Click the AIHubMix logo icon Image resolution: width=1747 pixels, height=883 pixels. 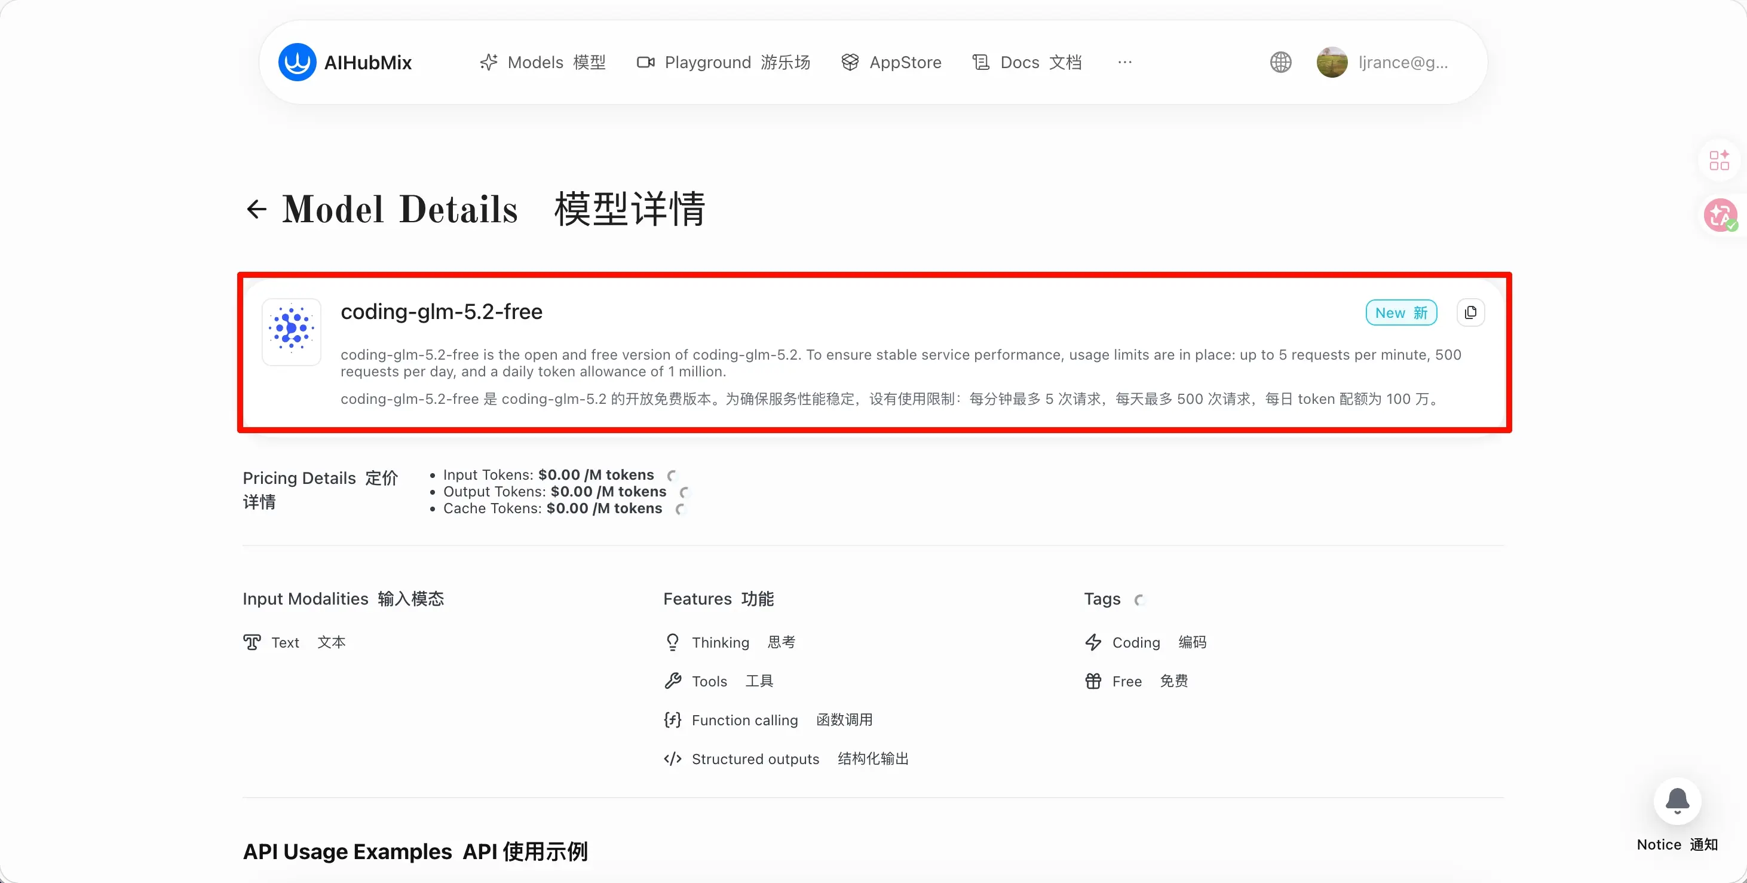pyautogui.click(x=297, y=62)
